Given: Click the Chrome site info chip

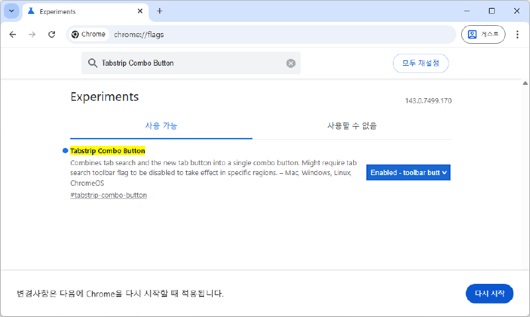Looking at the screenshot, I should point(89,34).
